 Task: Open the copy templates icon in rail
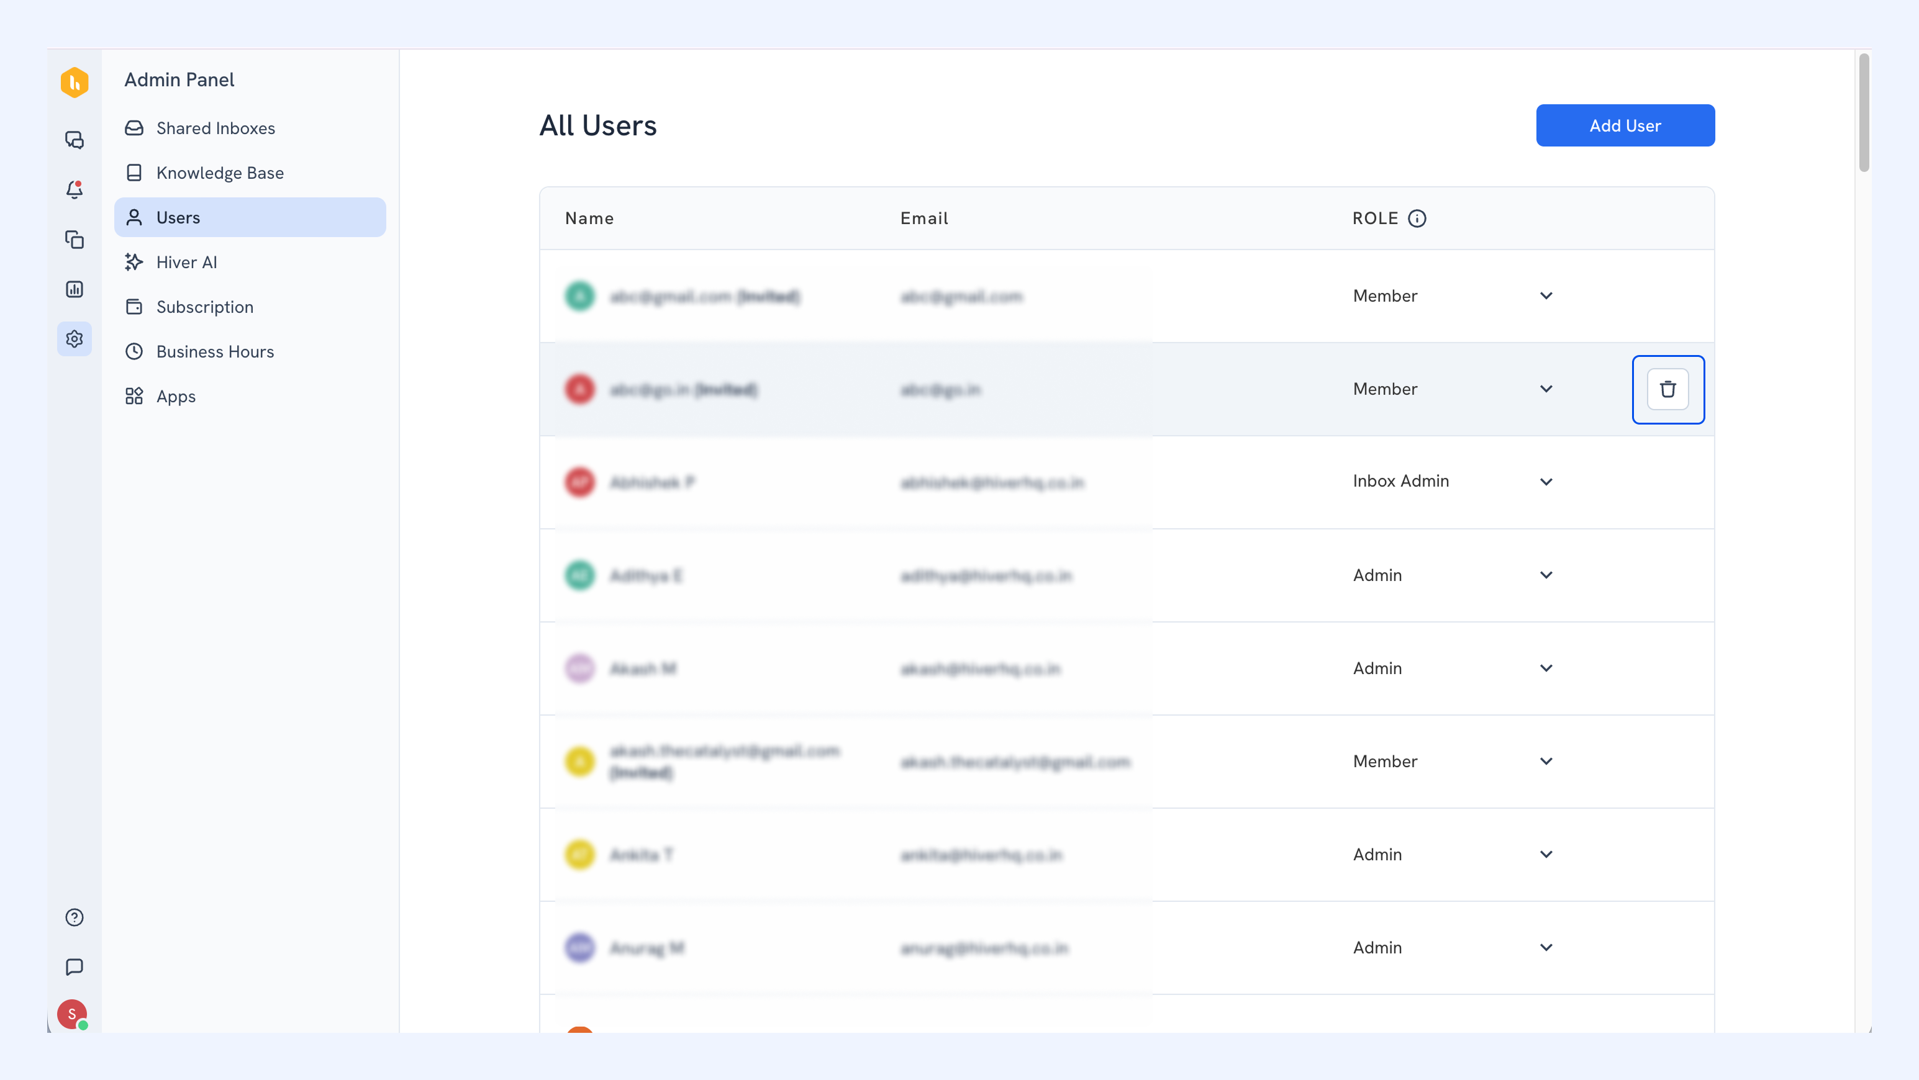pos(75,240)
